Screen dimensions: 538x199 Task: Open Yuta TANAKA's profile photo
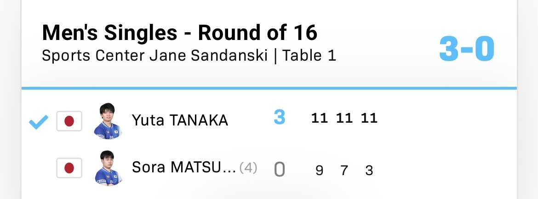pos(108,121)
